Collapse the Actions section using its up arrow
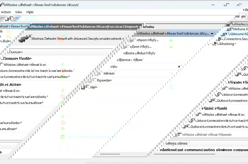Screen dimensions: 248x164 [212, 33]
